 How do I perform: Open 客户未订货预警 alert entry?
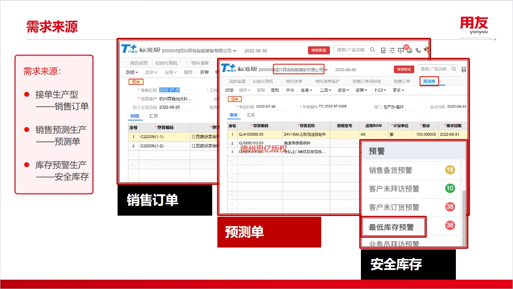pyautogui.click(x=394, y=207)
